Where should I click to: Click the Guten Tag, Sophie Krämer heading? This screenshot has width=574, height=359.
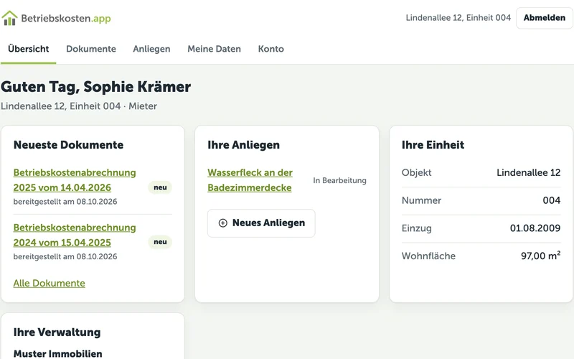pyautogui.click(x=96, y=87)
